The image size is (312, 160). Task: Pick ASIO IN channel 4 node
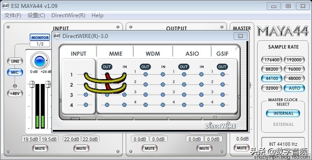pyautogui.click(x=201, y=105)
